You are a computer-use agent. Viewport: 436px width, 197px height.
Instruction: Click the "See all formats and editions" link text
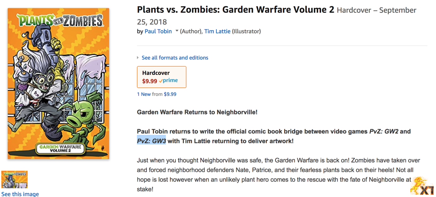pyautogui.click(x=175, y=58)
